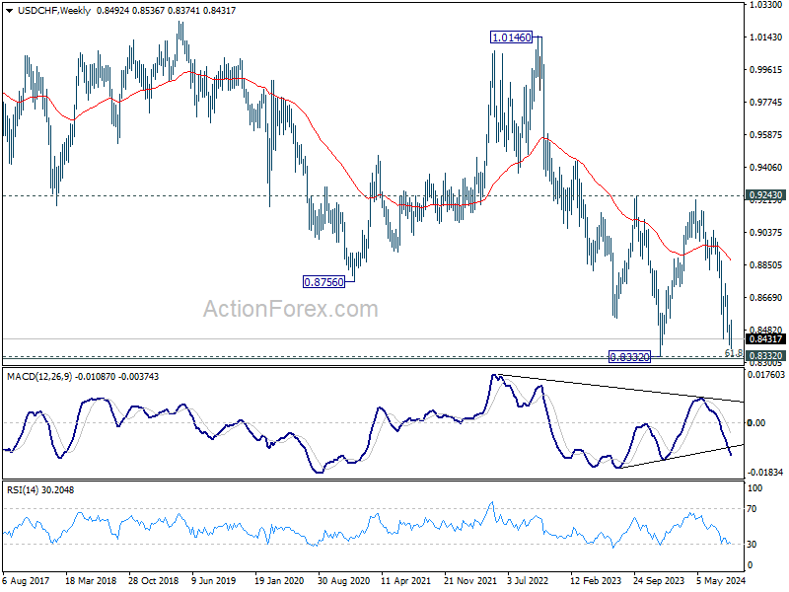
Task: Click the 61.8 Fibonacci level label
Action: 734,353
